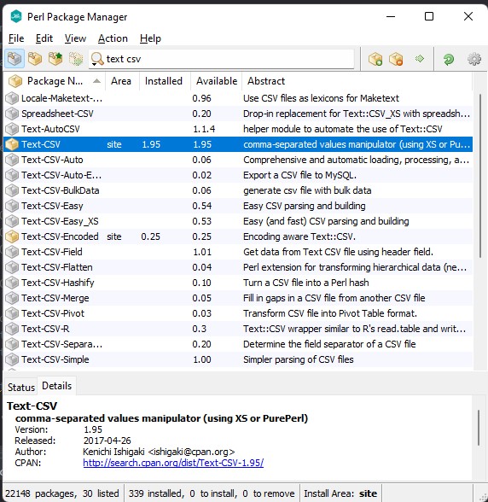Click the installed icon on the Text-CSV-Encoded row
This screenshot has width=488, height=502.
[x=12, y=236]
